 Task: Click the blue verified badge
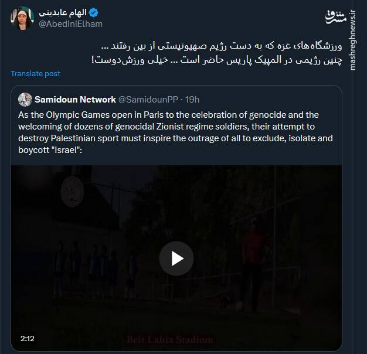[x=94, y=12]
